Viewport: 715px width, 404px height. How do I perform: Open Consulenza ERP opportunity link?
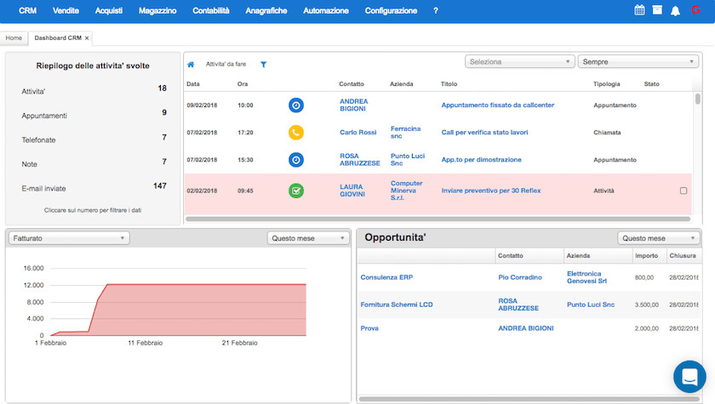[x=386, y=277]
